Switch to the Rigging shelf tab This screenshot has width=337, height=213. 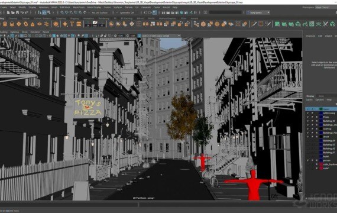tap(74, 18)
